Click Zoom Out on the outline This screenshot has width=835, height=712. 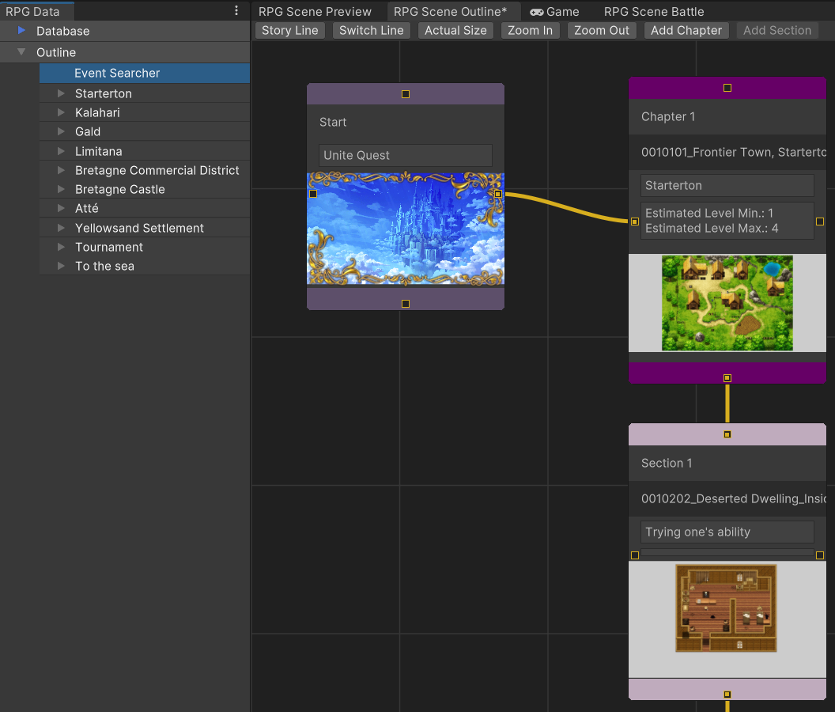click(601, 31)
